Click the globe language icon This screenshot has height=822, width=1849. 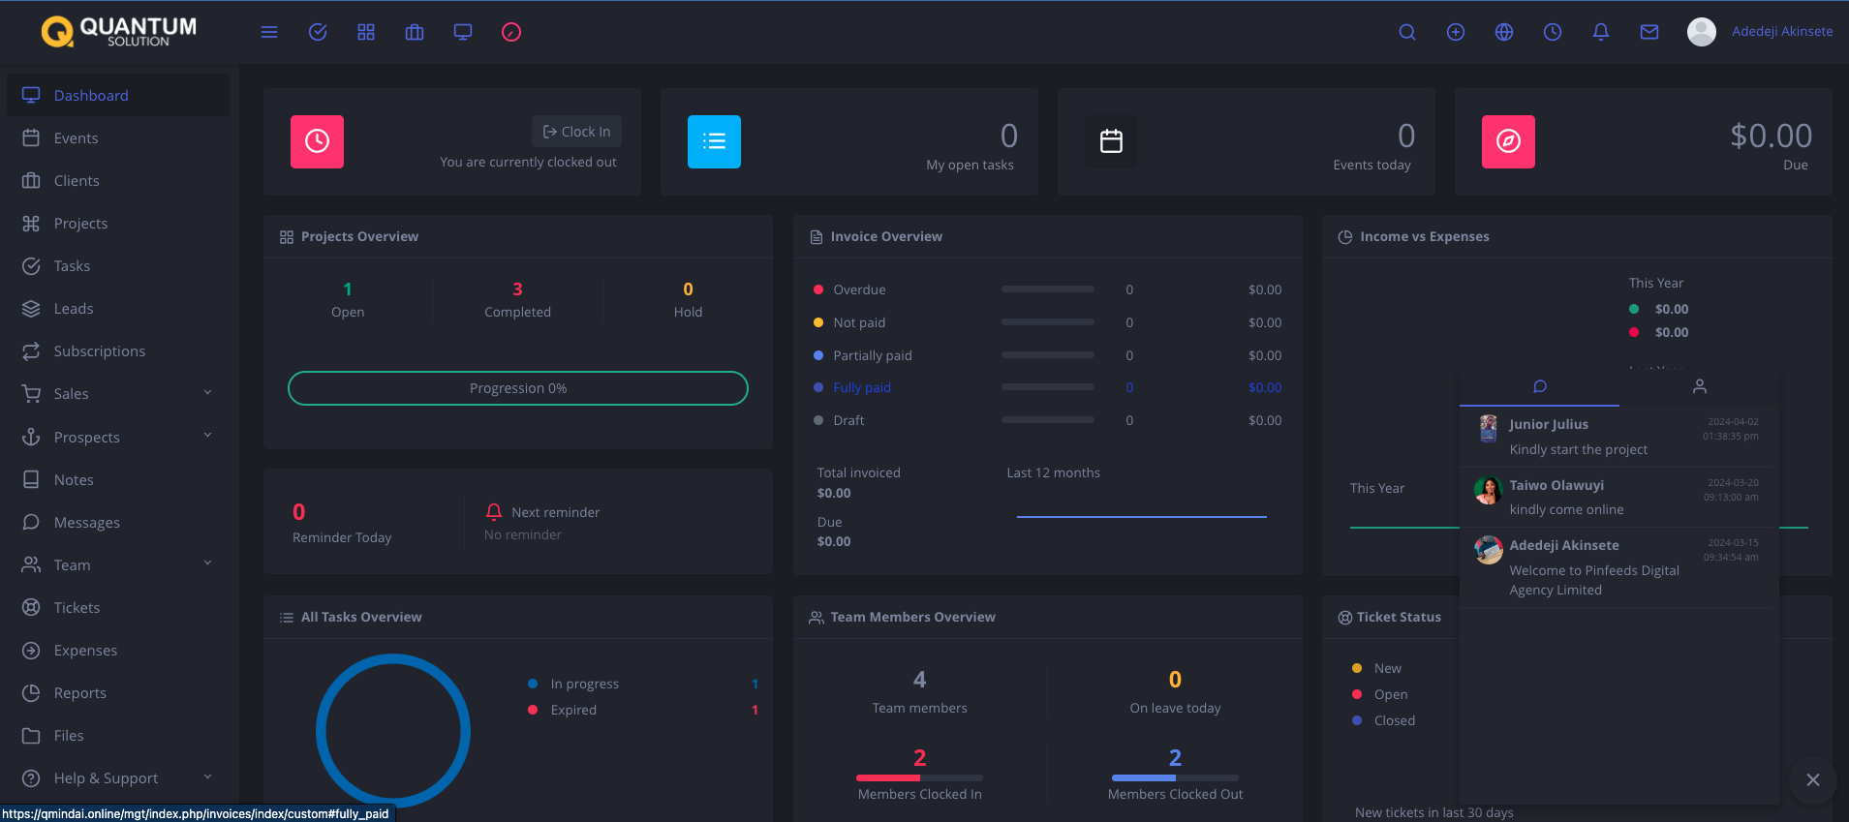coord(1504,32)
